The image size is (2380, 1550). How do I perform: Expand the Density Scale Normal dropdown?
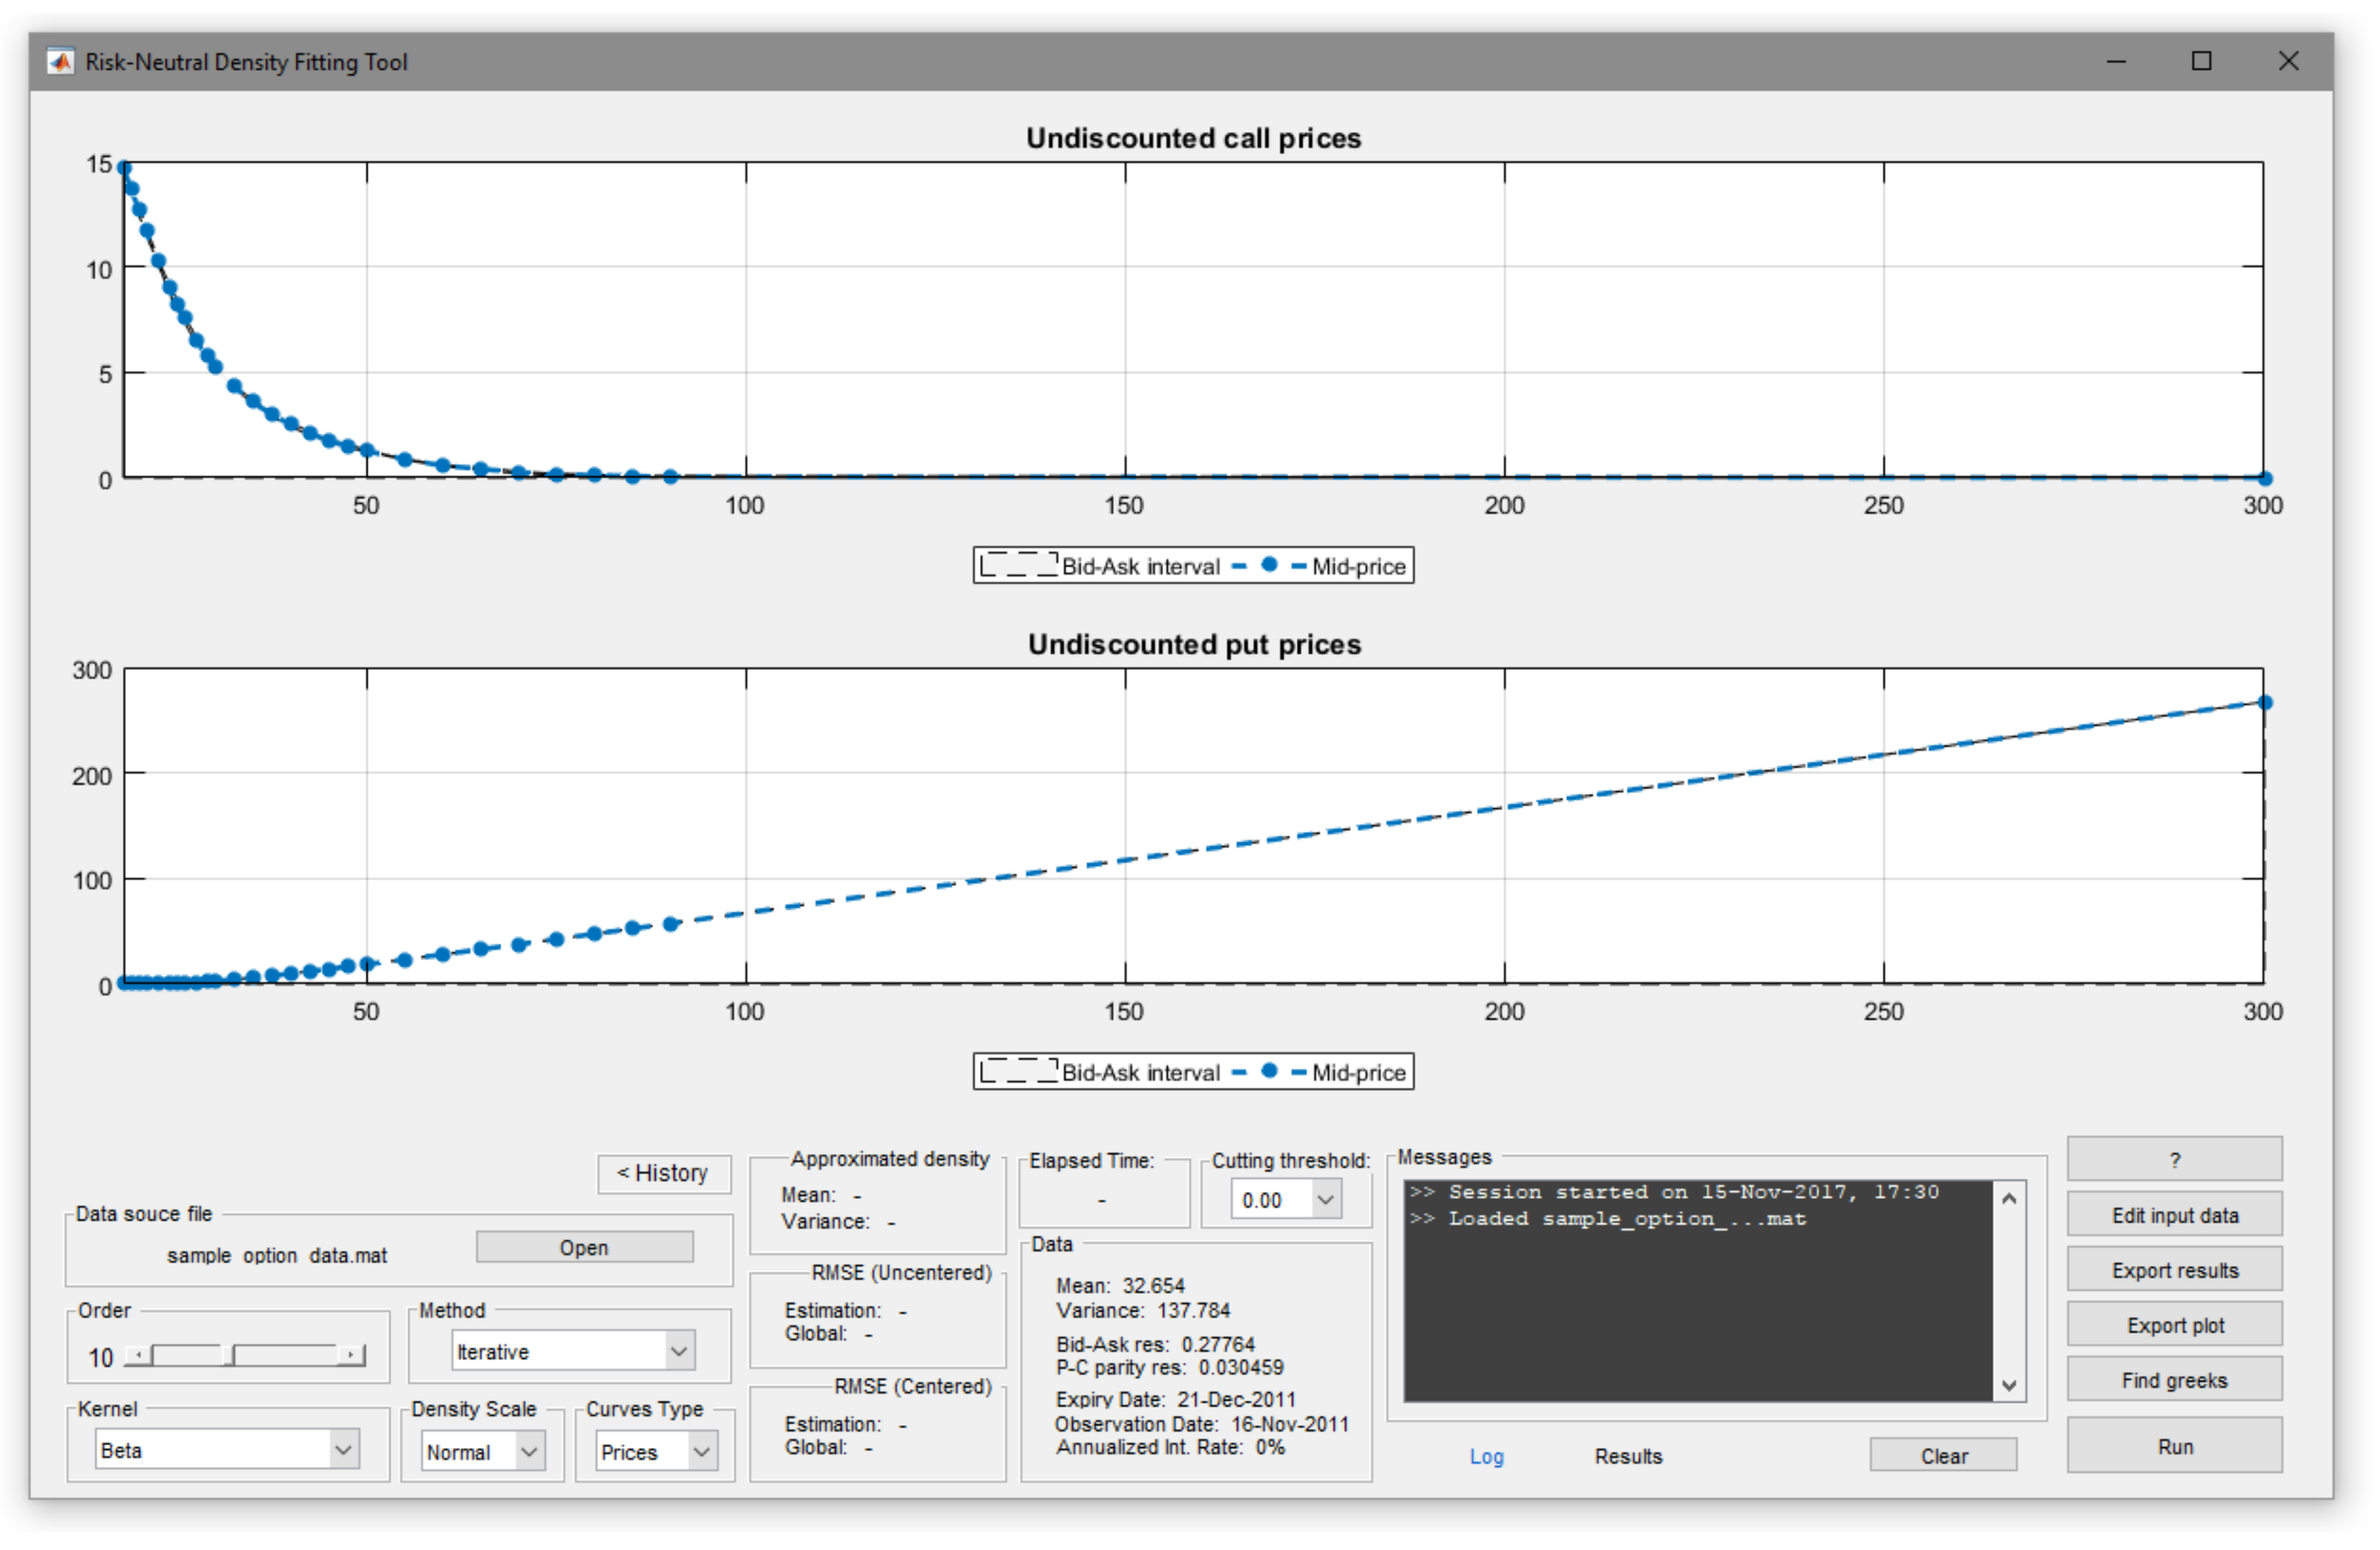[530, 1452]
